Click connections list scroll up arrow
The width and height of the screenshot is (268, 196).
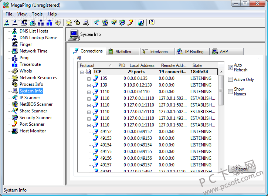click(221, 72)
